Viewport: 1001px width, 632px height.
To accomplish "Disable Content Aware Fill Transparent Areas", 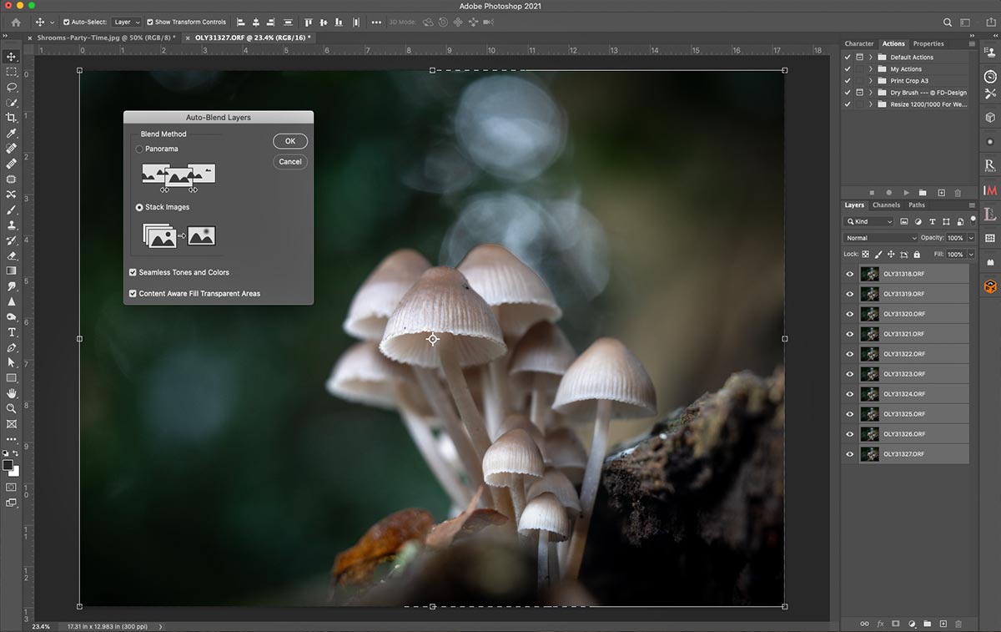I will point(133,294).
